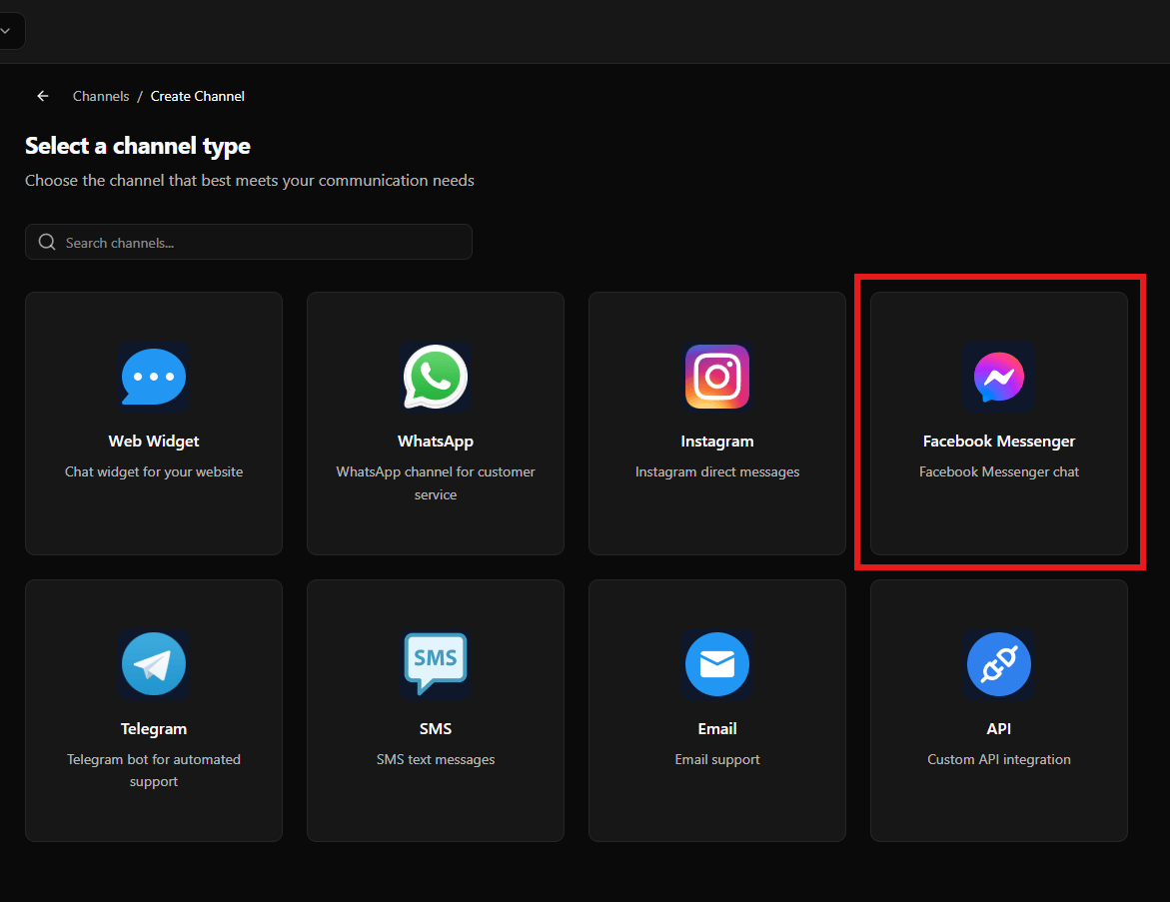The height and width of the screenshot is (902, 1170).
Task: Click "Facebook Messenger chat" description
Action: 999,471
